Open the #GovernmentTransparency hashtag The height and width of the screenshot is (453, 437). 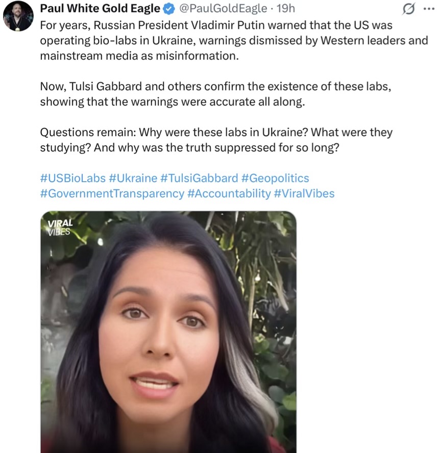112,193
